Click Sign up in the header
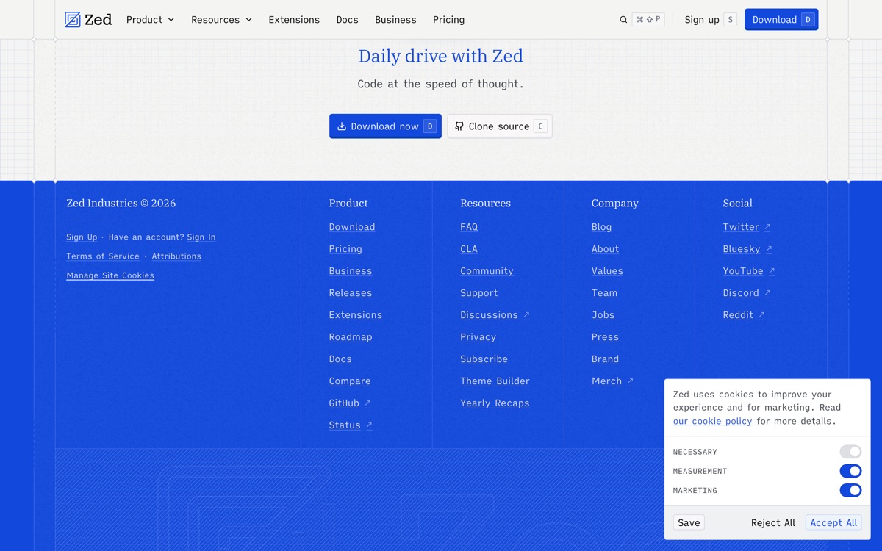This screenshot has height=551, width=882. click(x=710, y=20)
